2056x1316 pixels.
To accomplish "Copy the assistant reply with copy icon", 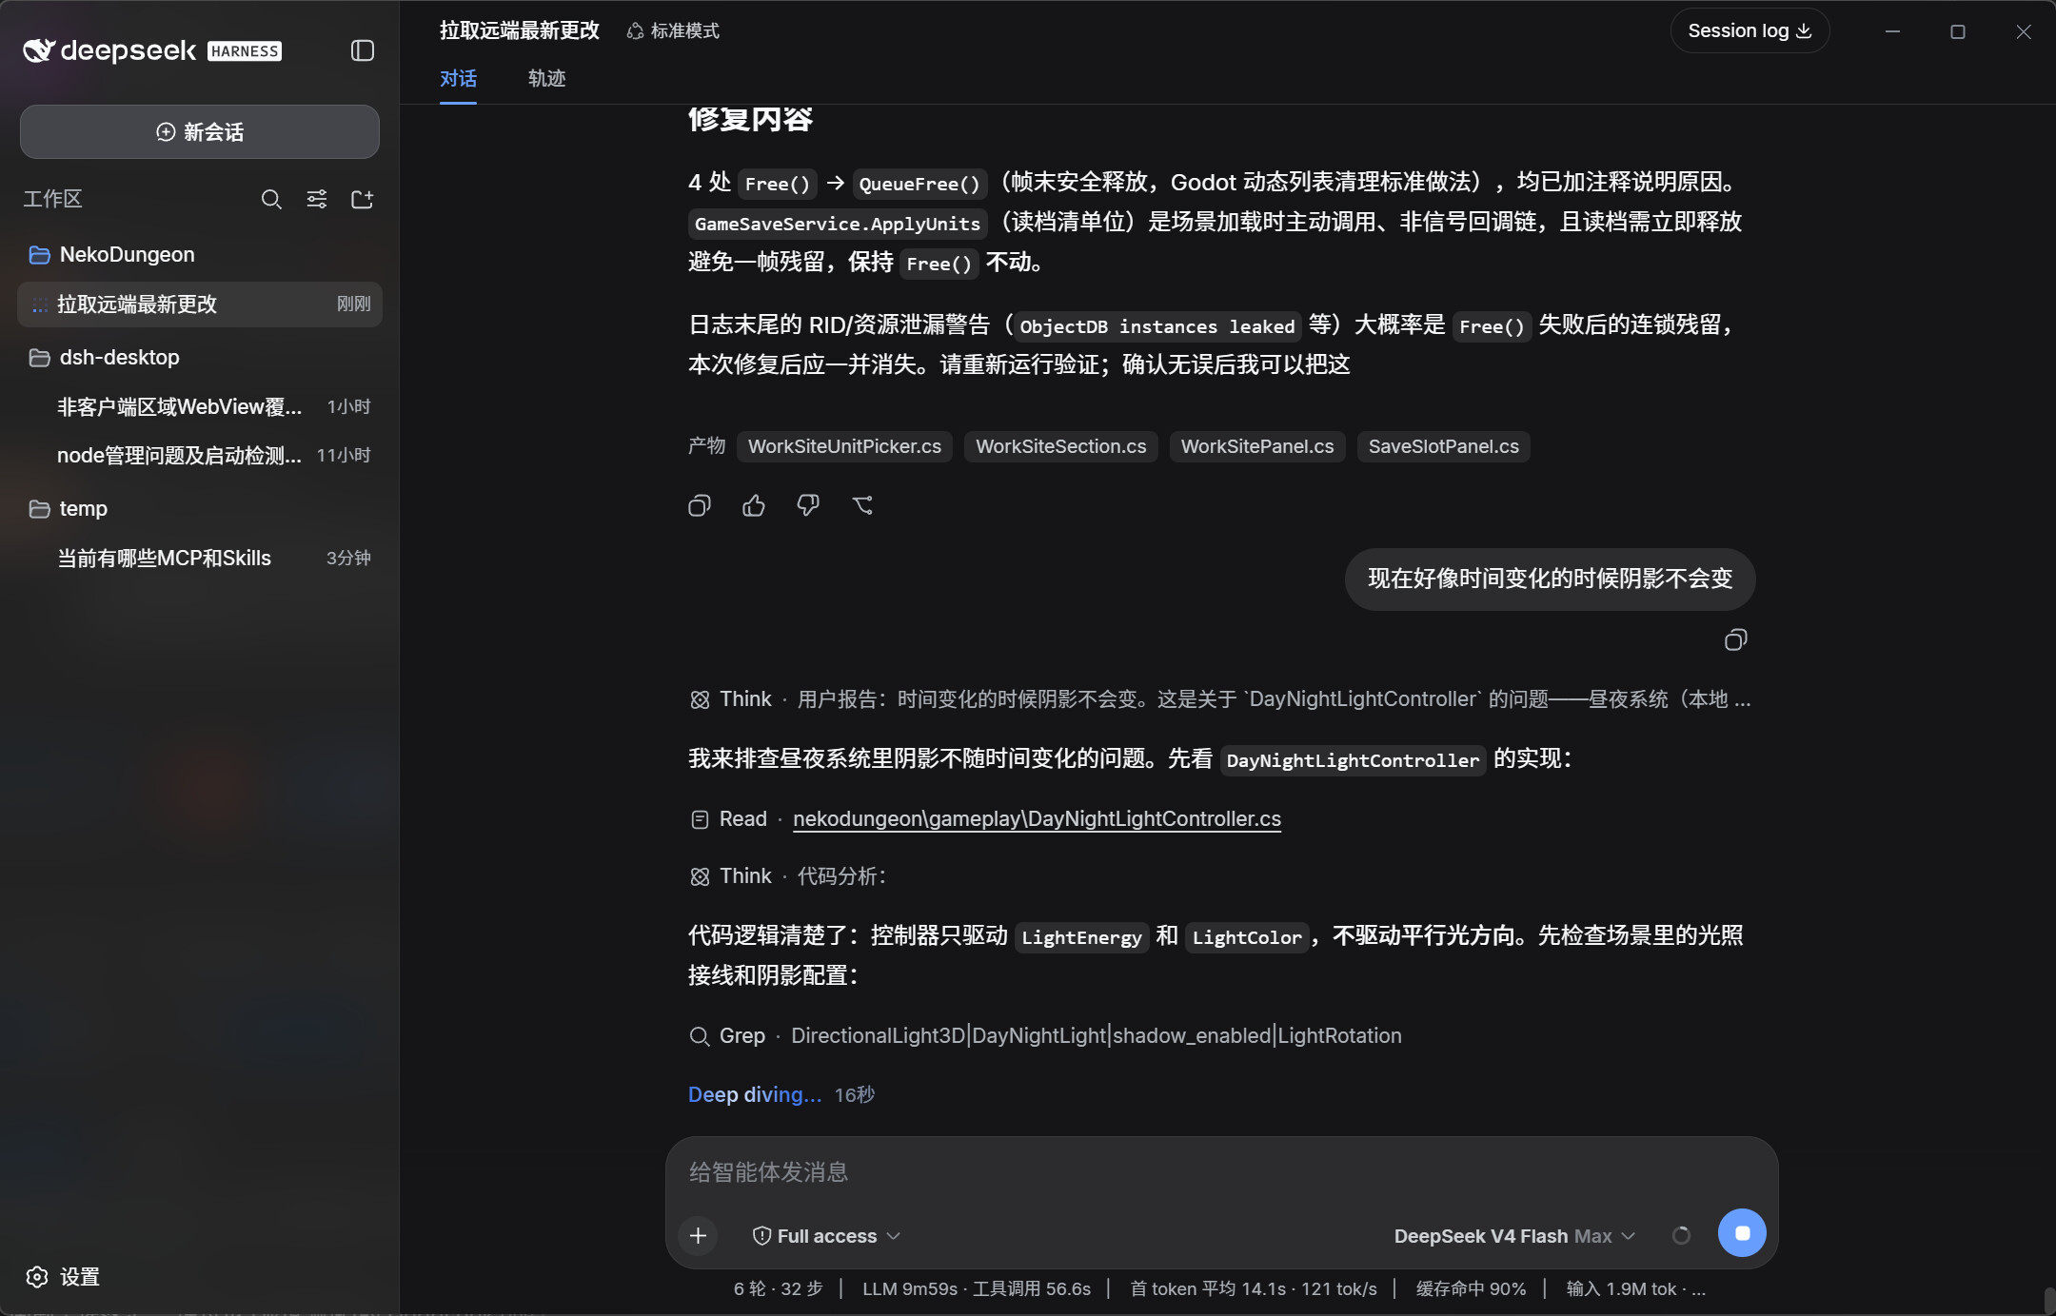I will (700, 505).
